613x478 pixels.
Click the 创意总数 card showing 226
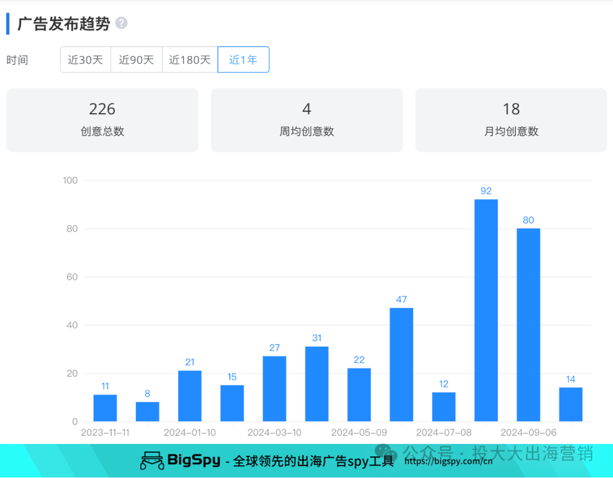point(102,120)
